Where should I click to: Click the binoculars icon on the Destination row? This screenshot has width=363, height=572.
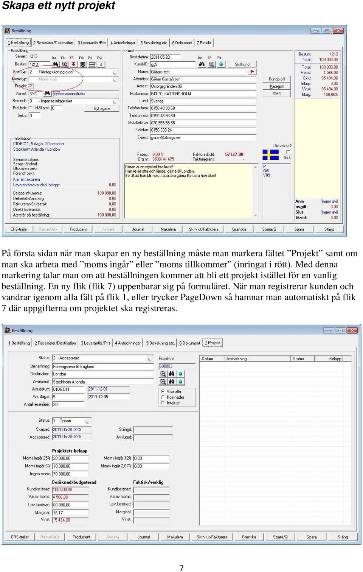click(x=172, y=374)
